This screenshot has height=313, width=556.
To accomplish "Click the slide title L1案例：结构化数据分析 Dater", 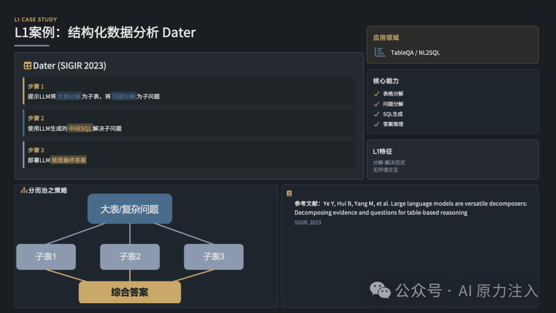I will point(105,32).
